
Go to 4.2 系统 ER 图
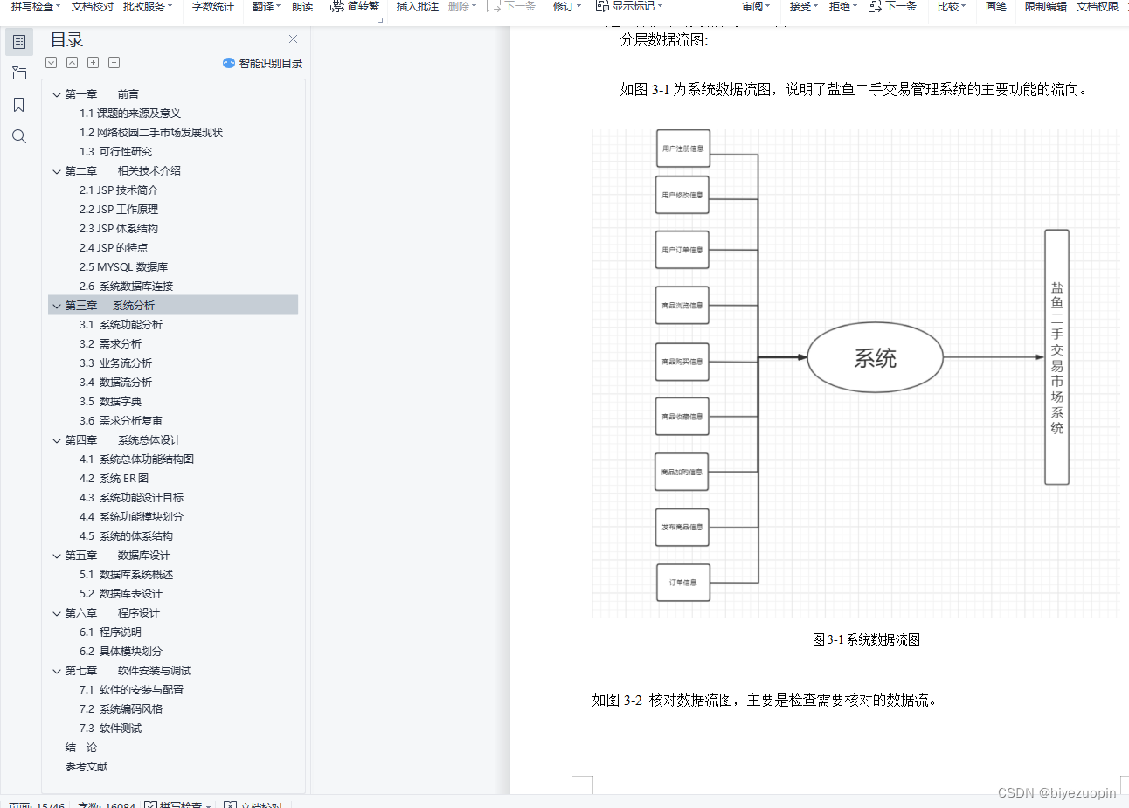(x=114, y=479)
